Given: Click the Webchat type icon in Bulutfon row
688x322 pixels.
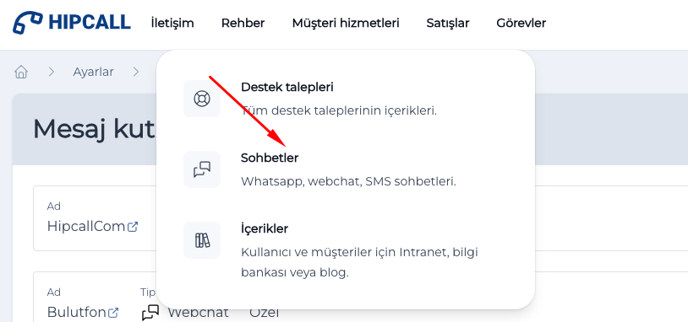Looking at the screenshot, I should 150,313.
